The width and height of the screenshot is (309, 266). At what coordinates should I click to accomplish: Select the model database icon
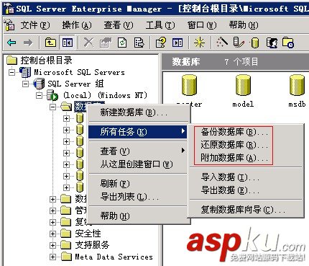tap(243, 85)
